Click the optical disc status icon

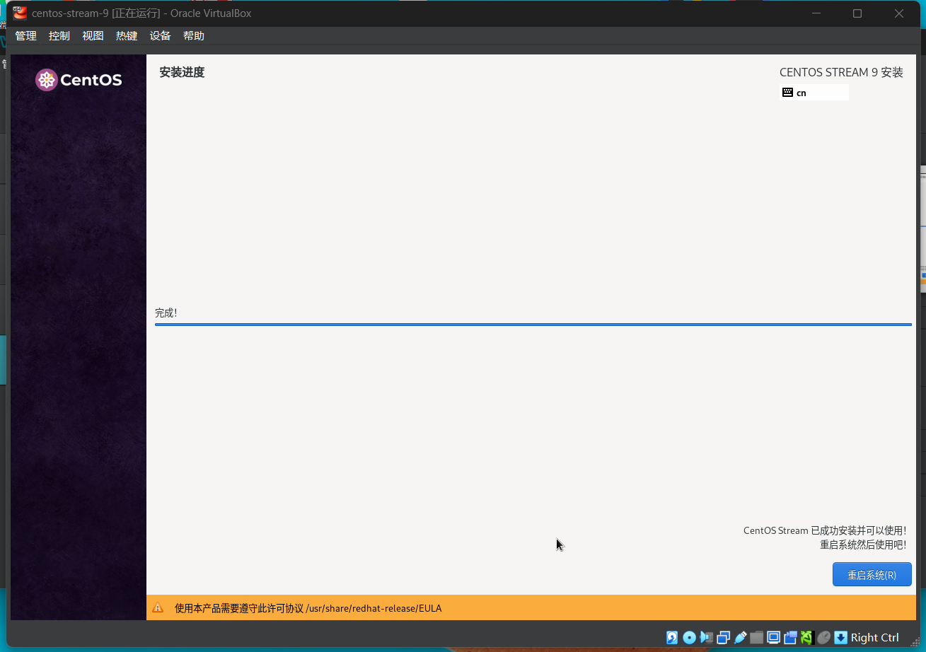coord(689,638)
